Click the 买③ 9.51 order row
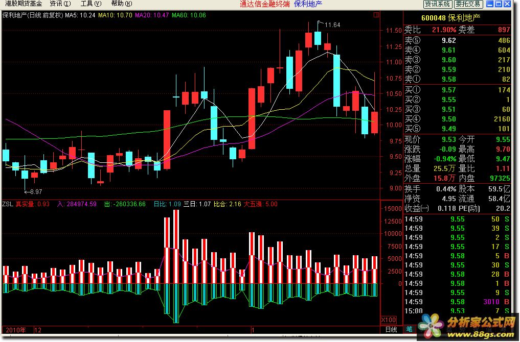 (x=457, y=109)
